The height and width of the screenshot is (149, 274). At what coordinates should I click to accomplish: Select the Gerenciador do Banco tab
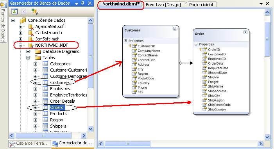point(73,143)
